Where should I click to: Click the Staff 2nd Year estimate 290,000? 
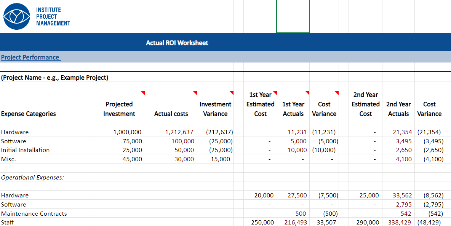(x=368, y=223)
